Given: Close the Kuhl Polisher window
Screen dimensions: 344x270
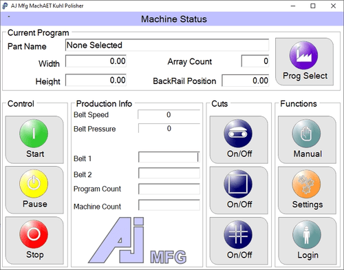Looking at the screenshot, I should click(x=333, y=6).
